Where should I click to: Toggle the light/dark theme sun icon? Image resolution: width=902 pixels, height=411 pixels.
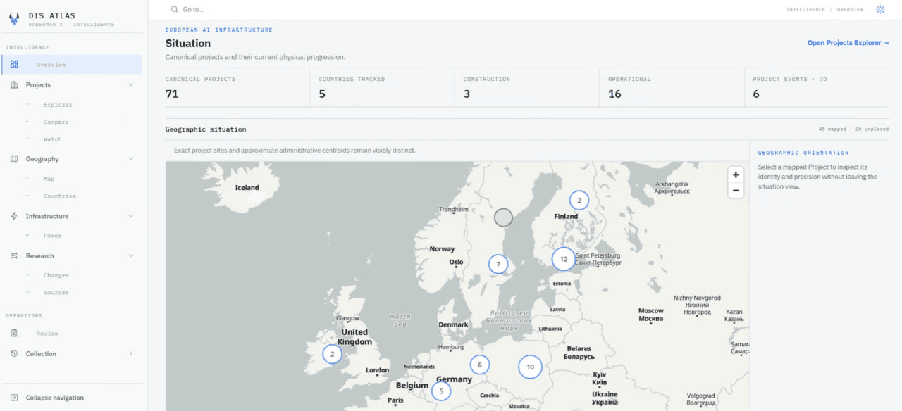tap(880, 9)
